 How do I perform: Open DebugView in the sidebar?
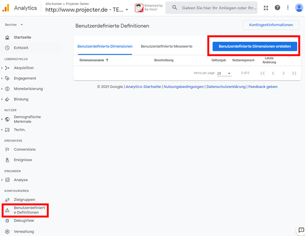click(x=24, y=221)
